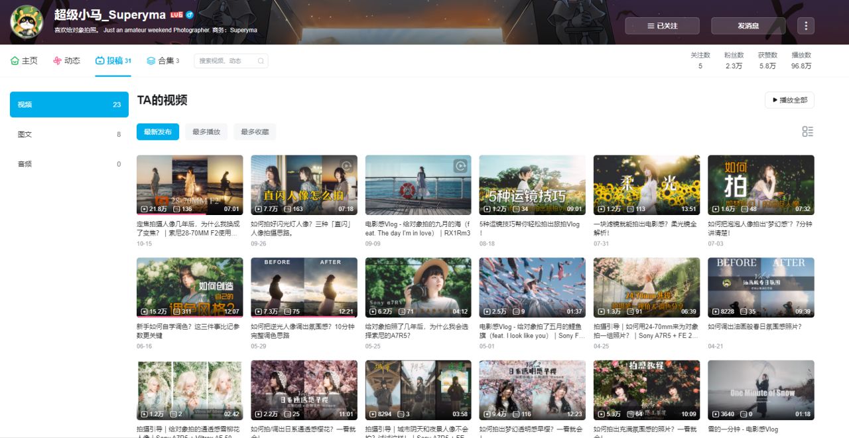Sort by 最多收藏
This screenshot has height=438, width=849.
[x=255, y=131]
